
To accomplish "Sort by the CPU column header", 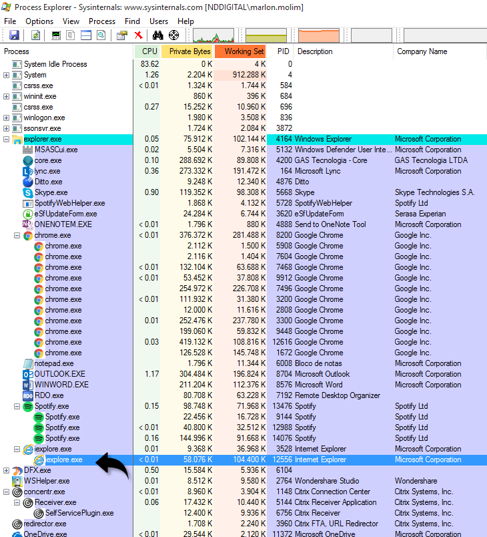I will (x=147, y=51).
